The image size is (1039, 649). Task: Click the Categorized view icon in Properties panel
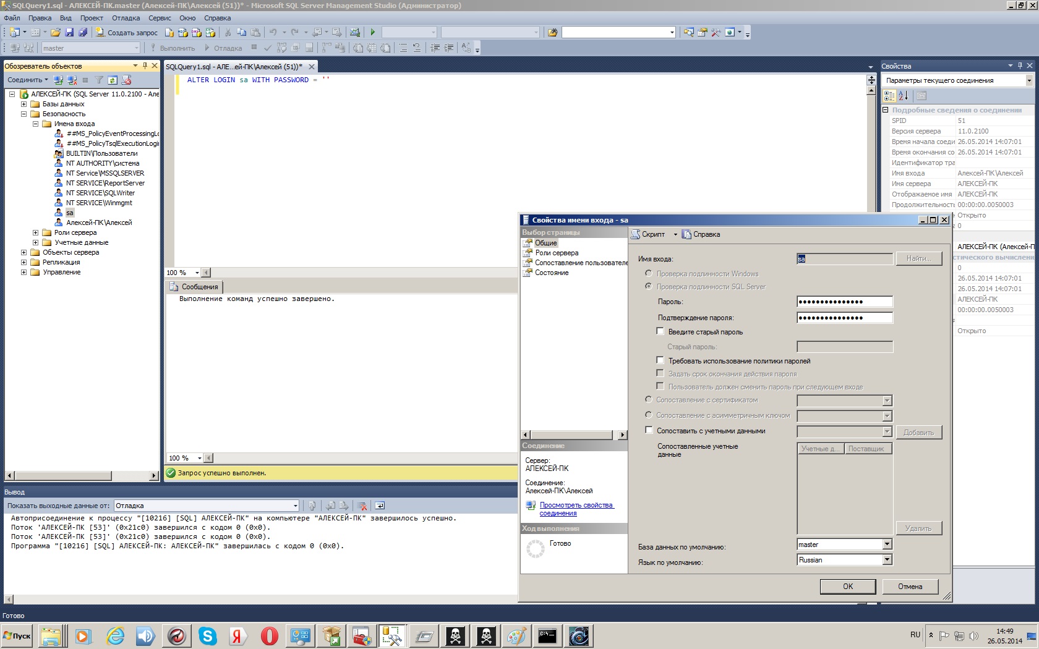[x=889, y=95]
